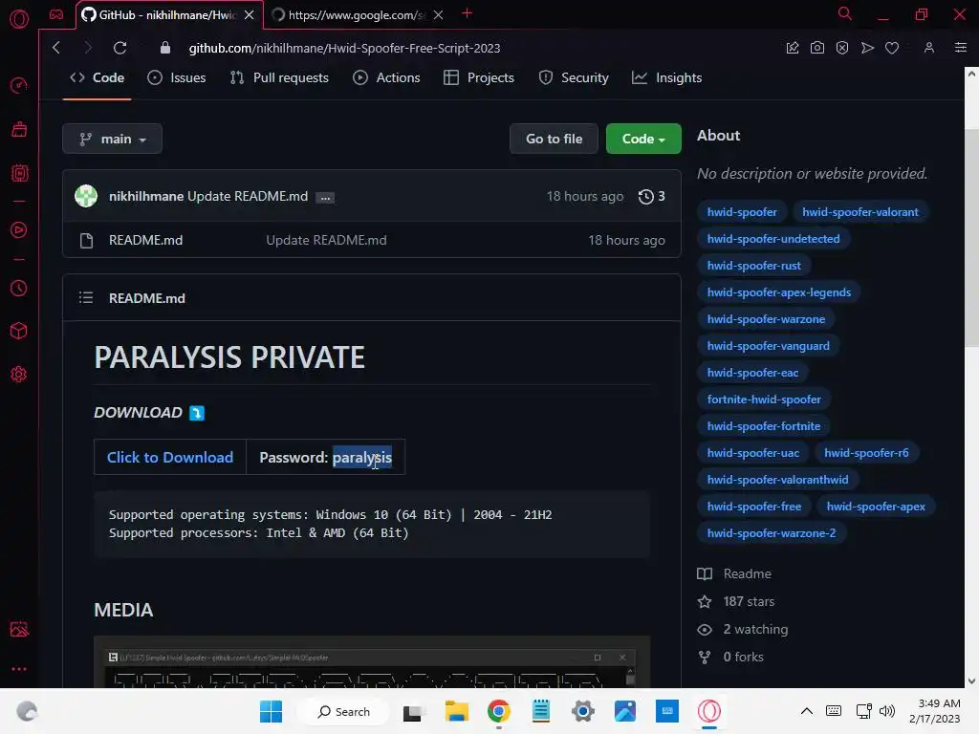Open the README.md file row
Image resolution: width=979 pixels, height=734 pixels.
(372, 240)
